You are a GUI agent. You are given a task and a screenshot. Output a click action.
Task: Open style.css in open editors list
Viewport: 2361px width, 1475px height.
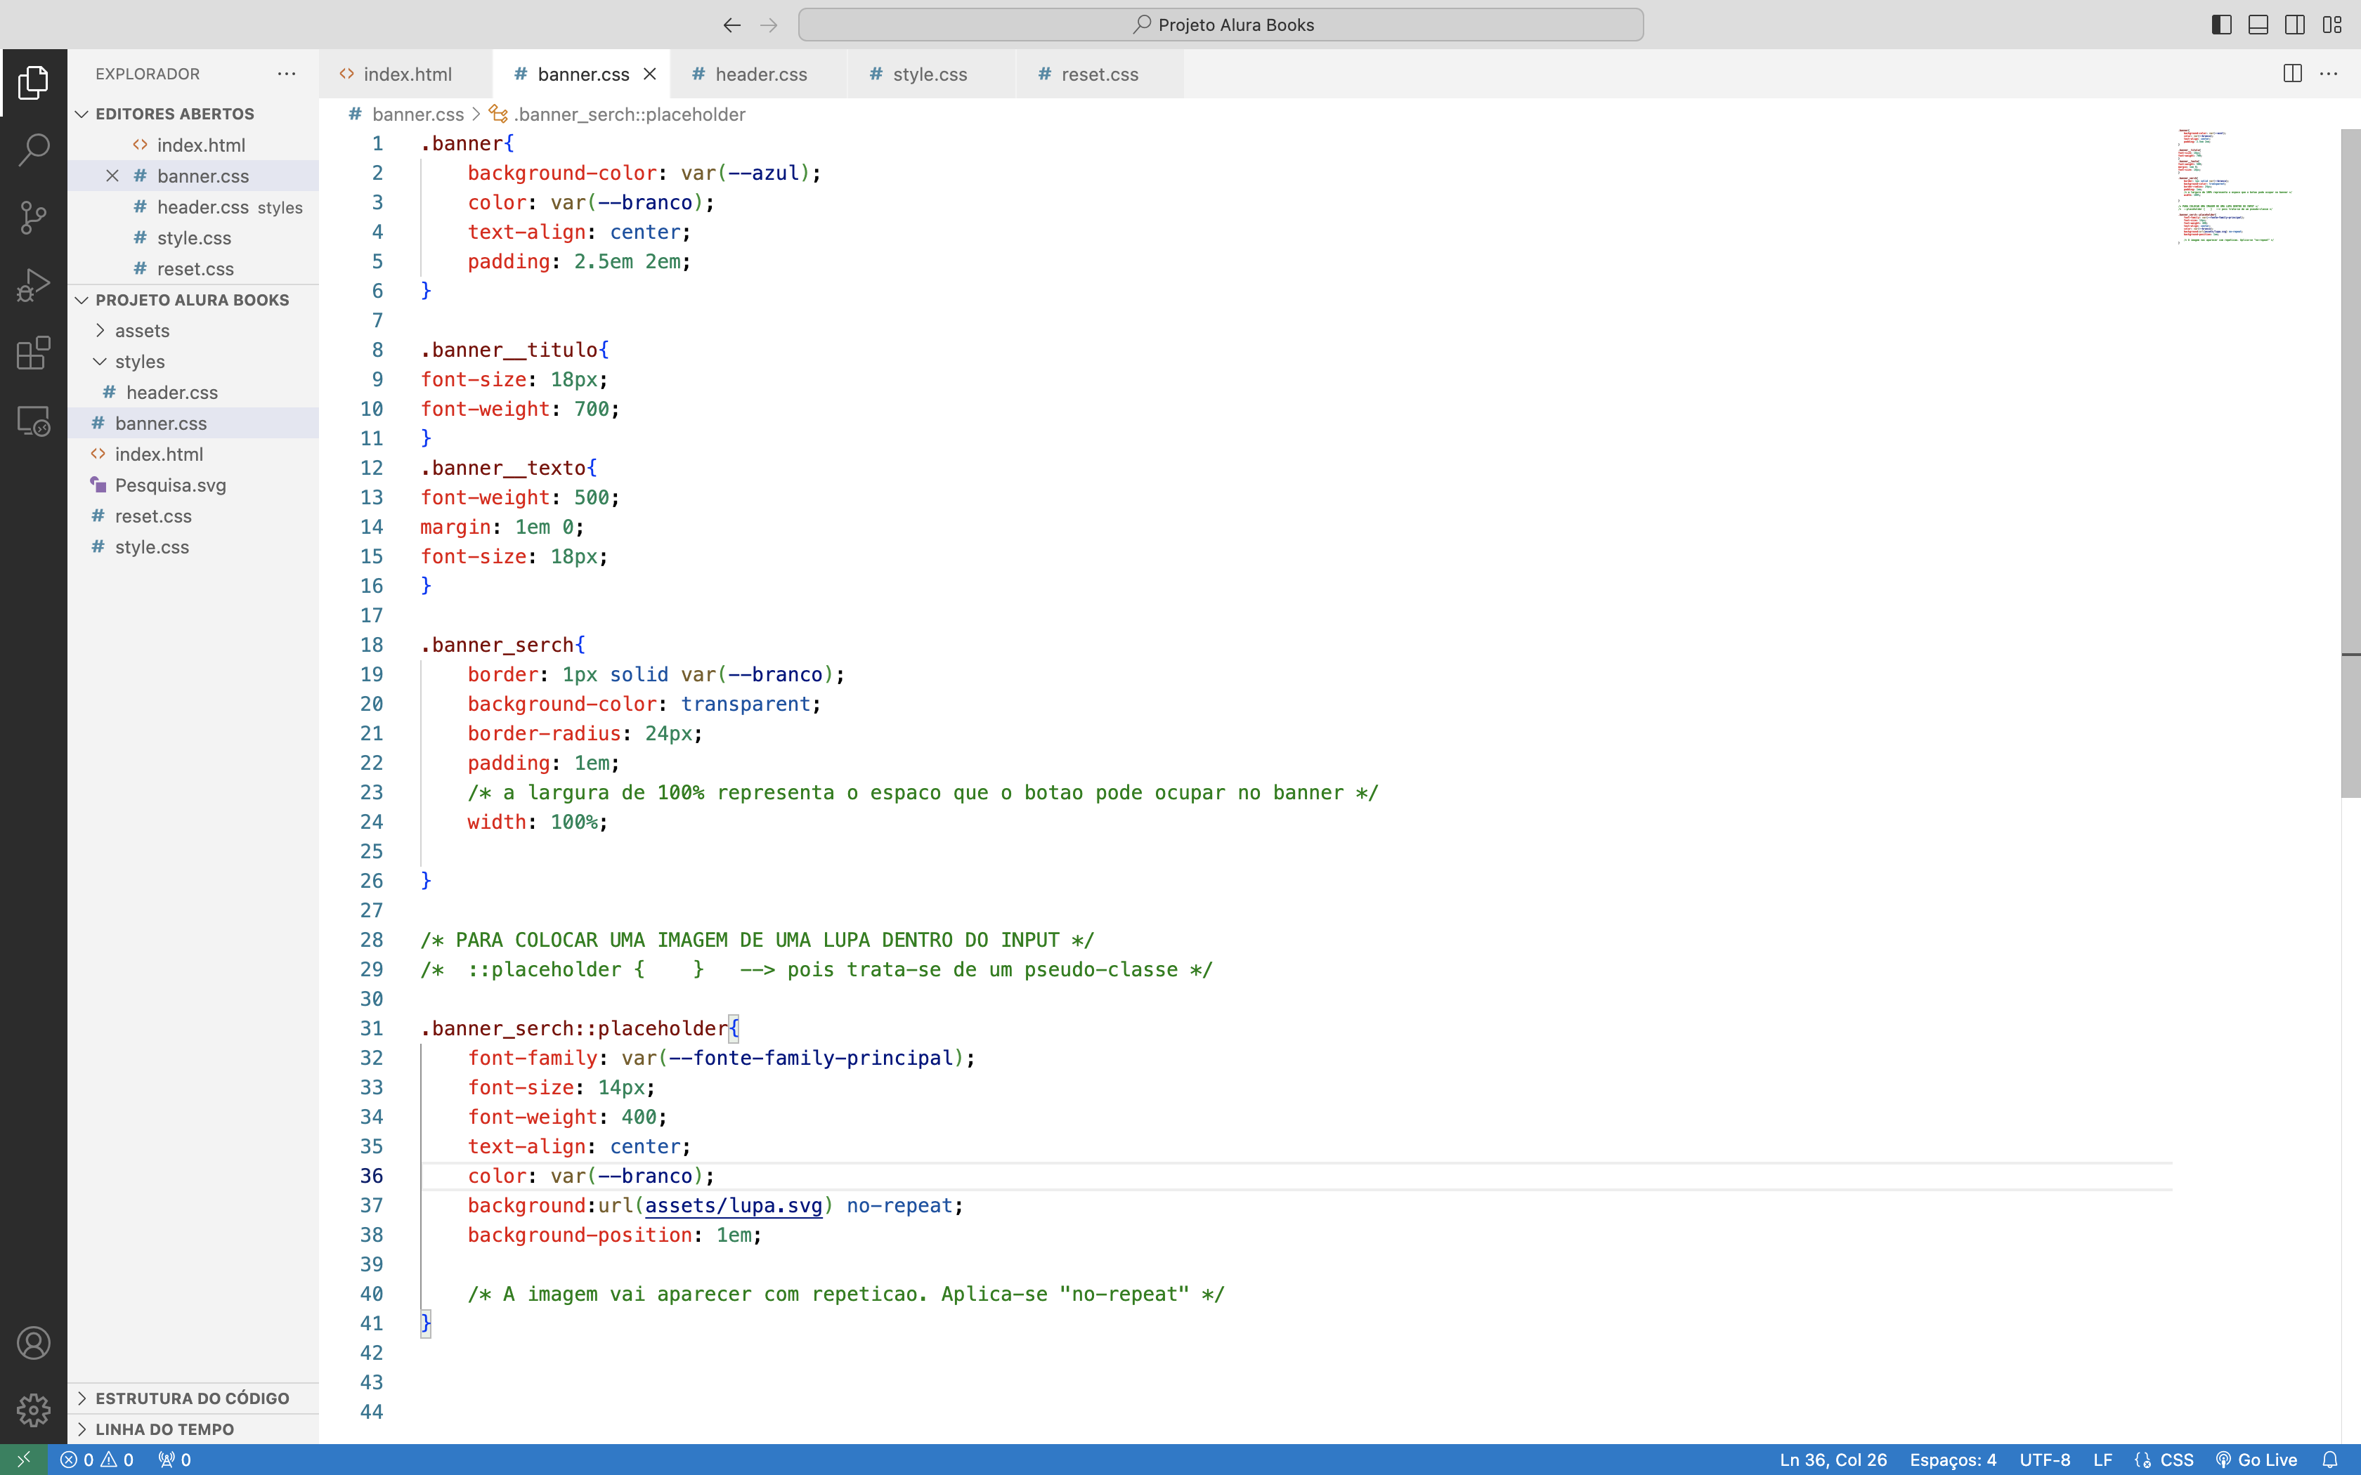tap(193, 238)
